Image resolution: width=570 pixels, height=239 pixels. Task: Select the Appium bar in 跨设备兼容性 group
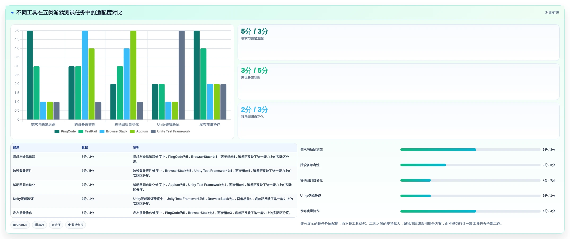pos(91,84)
